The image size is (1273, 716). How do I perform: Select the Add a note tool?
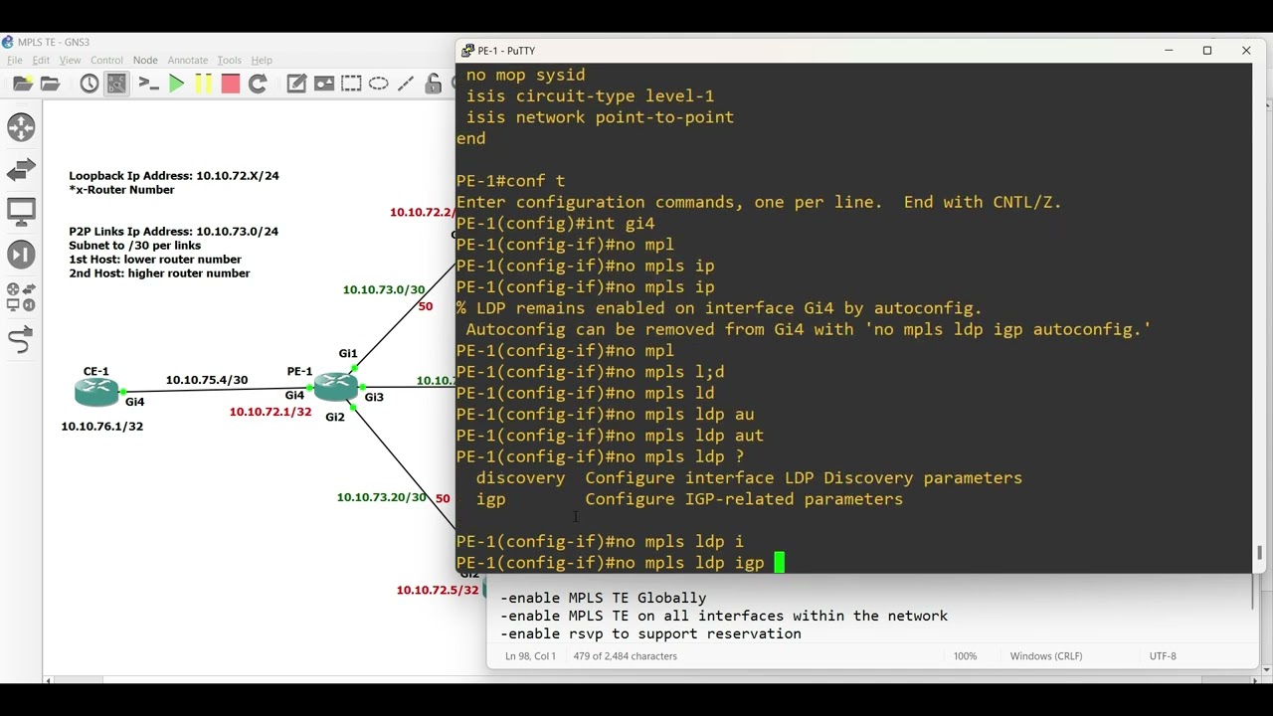(x=296, y=85)
